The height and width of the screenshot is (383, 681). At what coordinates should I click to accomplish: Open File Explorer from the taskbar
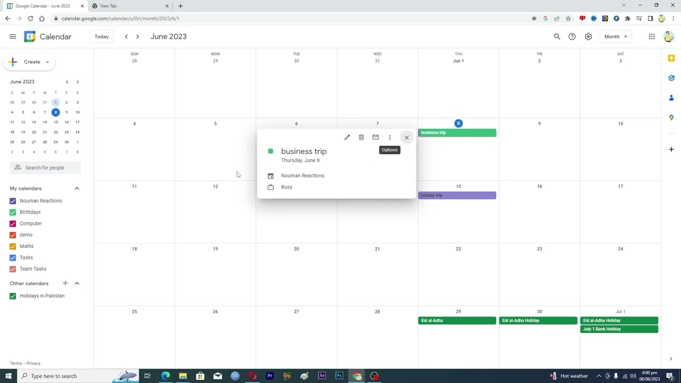click(x=182, y=376)
